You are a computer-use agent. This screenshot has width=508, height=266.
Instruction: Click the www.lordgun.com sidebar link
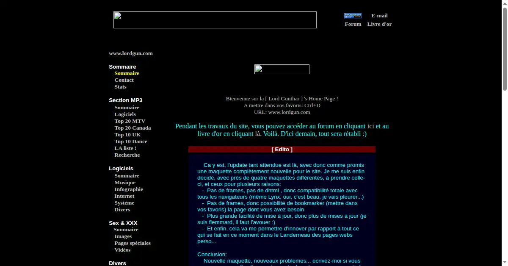click(131, 53)
